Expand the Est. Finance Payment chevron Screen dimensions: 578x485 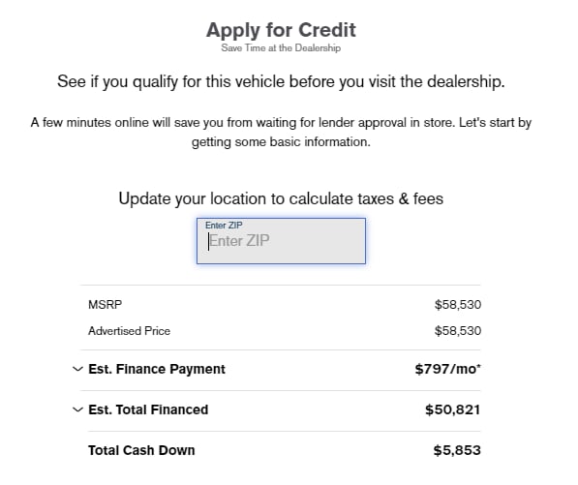[x=77, y=369]
